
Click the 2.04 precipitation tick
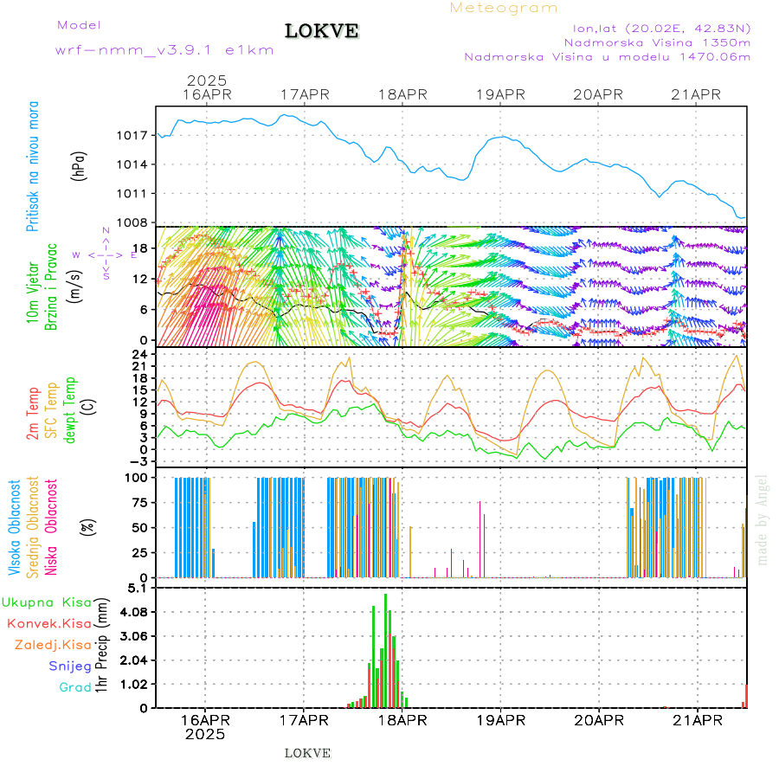pyautogui.click(x=134, y=660)
